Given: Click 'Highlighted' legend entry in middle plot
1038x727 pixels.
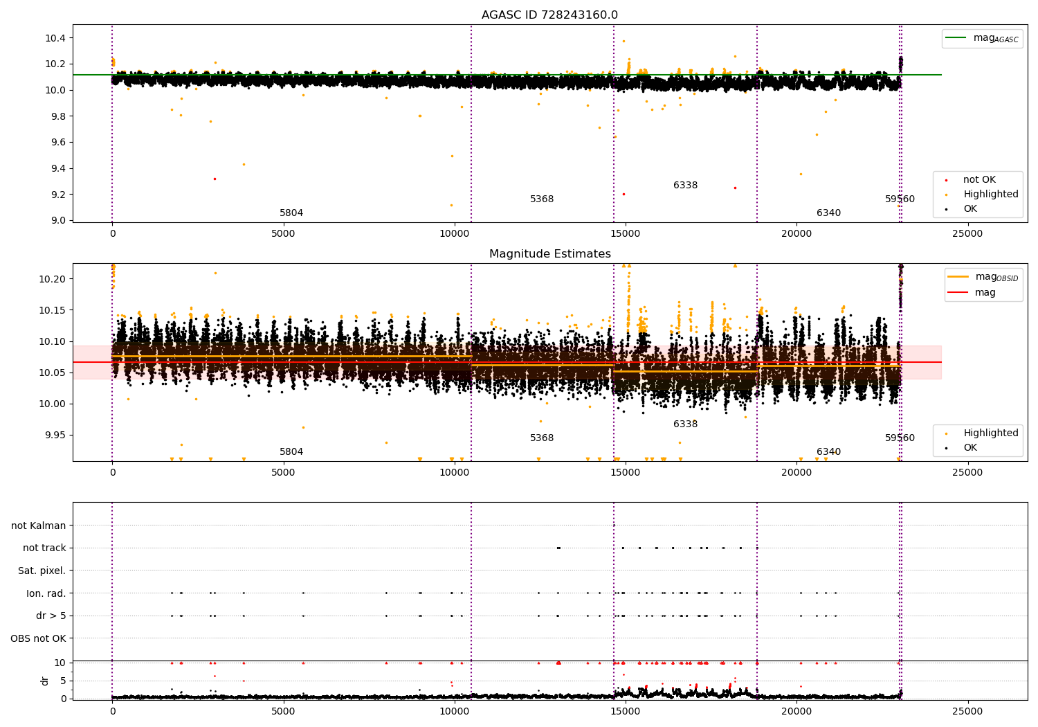Looking at the screenshot, I should click(982, 433).
